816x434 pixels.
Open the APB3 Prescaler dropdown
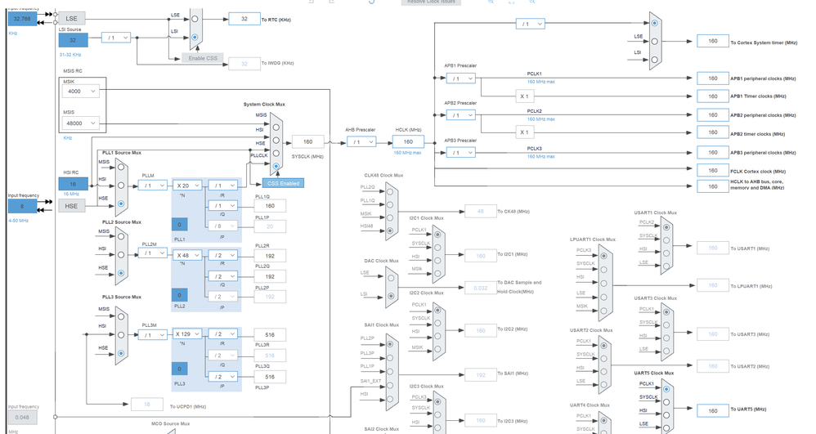460,153
